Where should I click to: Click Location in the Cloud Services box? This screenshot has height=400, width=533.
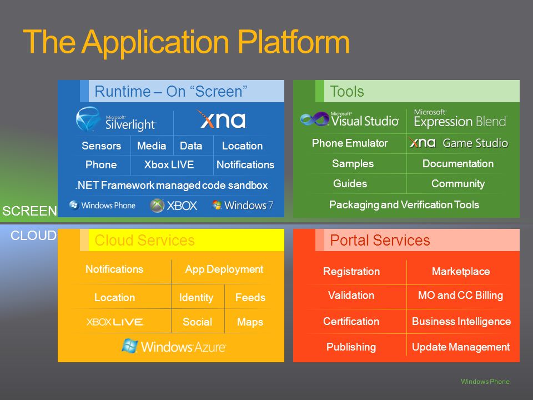(x=114, y=297)
